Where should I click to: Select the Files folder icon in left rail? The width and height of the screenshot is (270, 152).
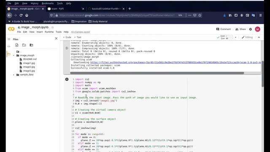9,54
